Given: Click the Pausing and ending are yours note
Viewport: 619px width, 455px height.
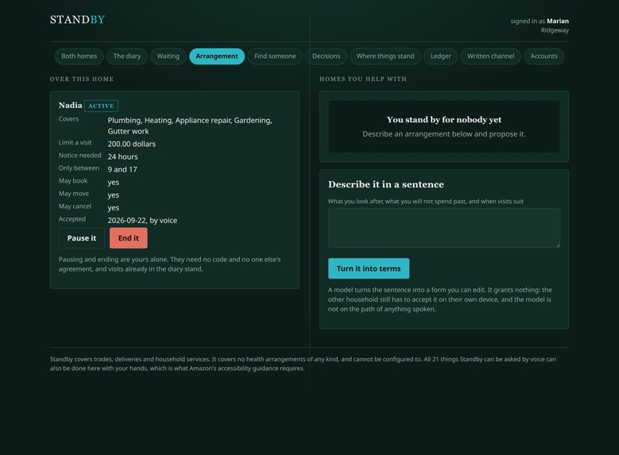Looking at the screenshot, I should [x=170, y=264].
